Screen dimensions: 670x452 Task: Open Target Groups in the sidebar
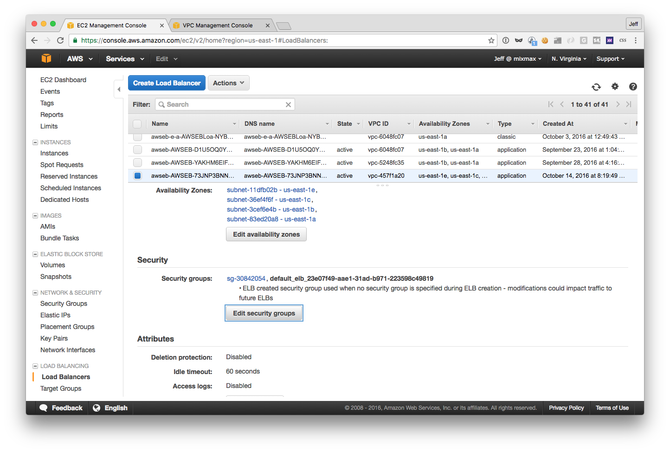(x=61, y=388)
